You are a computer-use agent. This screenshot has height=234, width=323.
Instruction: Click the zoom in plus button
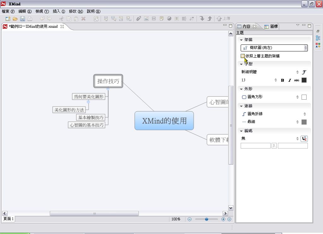[x=223, y=219]
